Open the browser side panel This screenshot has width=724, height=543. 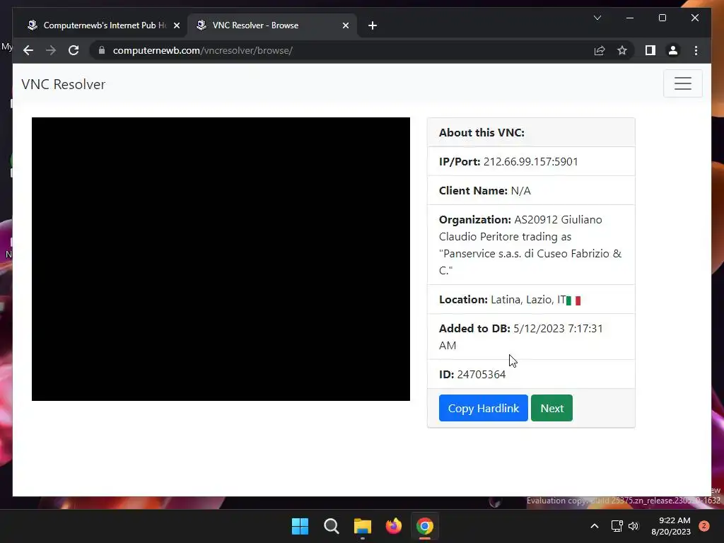click(650, 50)
